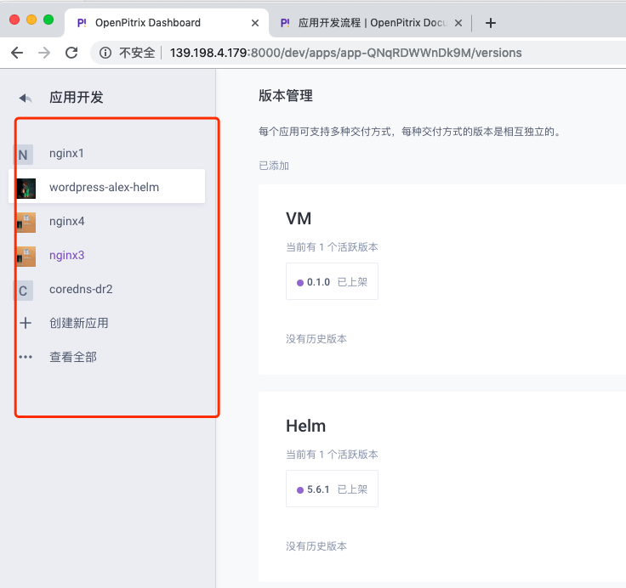Click 创建新应用 to create an app

pyautogui.click(x=79, y=323)
